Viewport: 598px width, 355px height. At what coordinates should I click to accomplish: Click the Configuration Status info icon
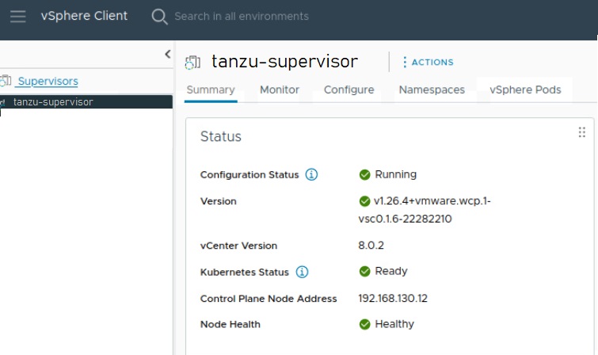point(311,174)
